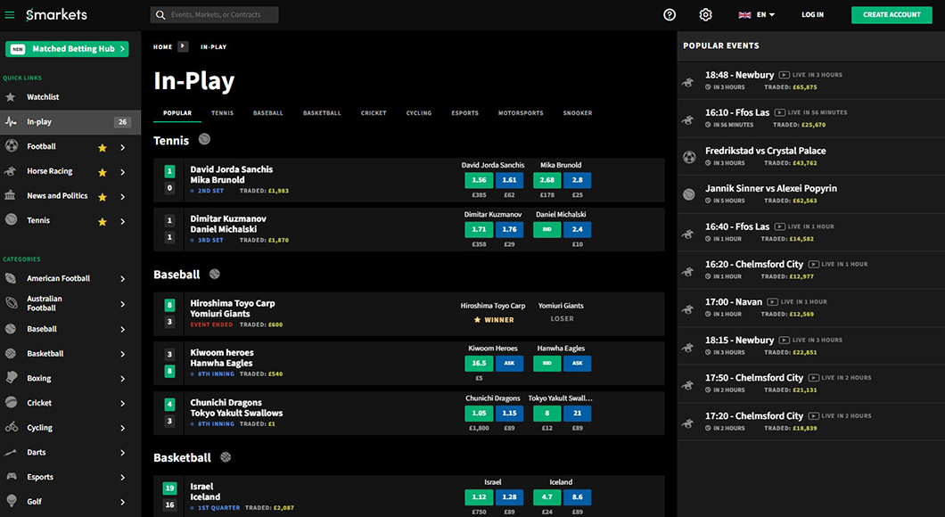Toggle the Football favourite star
The width and height of the screenshot is (945, 517).
(103, 148)
